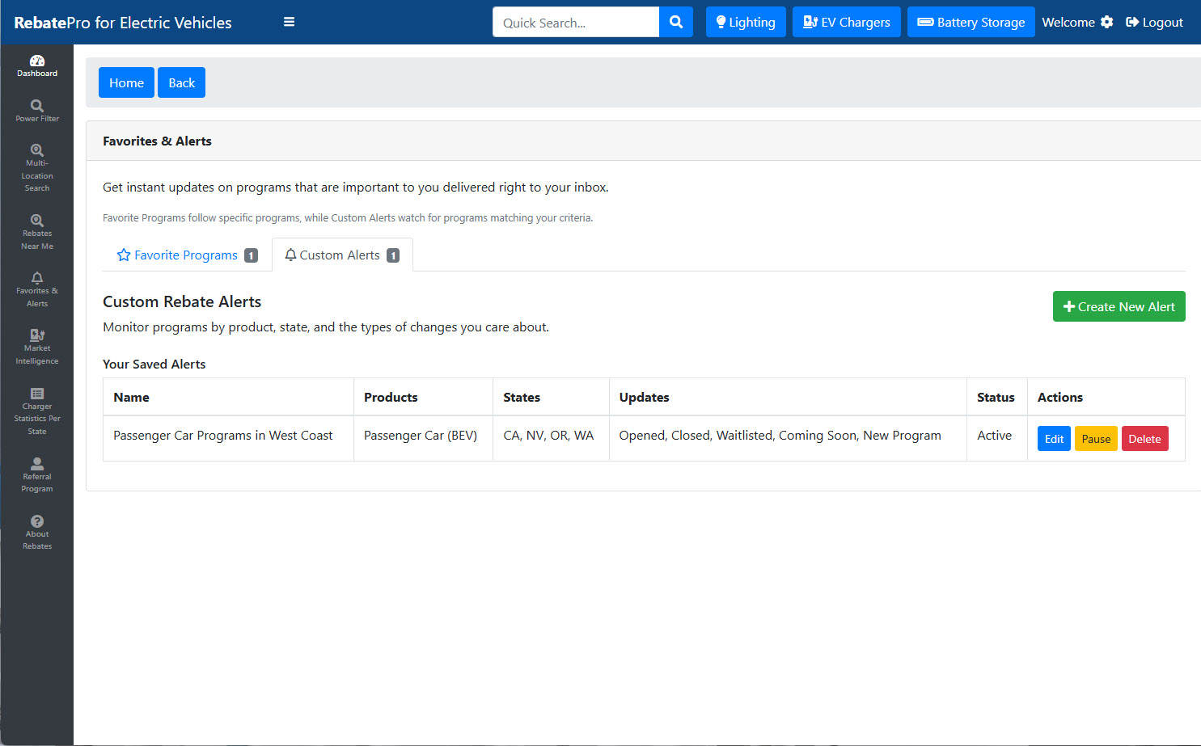Open Referral Program in sidebar
Viewport: 1201px width, 746px height.
(x=37, y=475)
